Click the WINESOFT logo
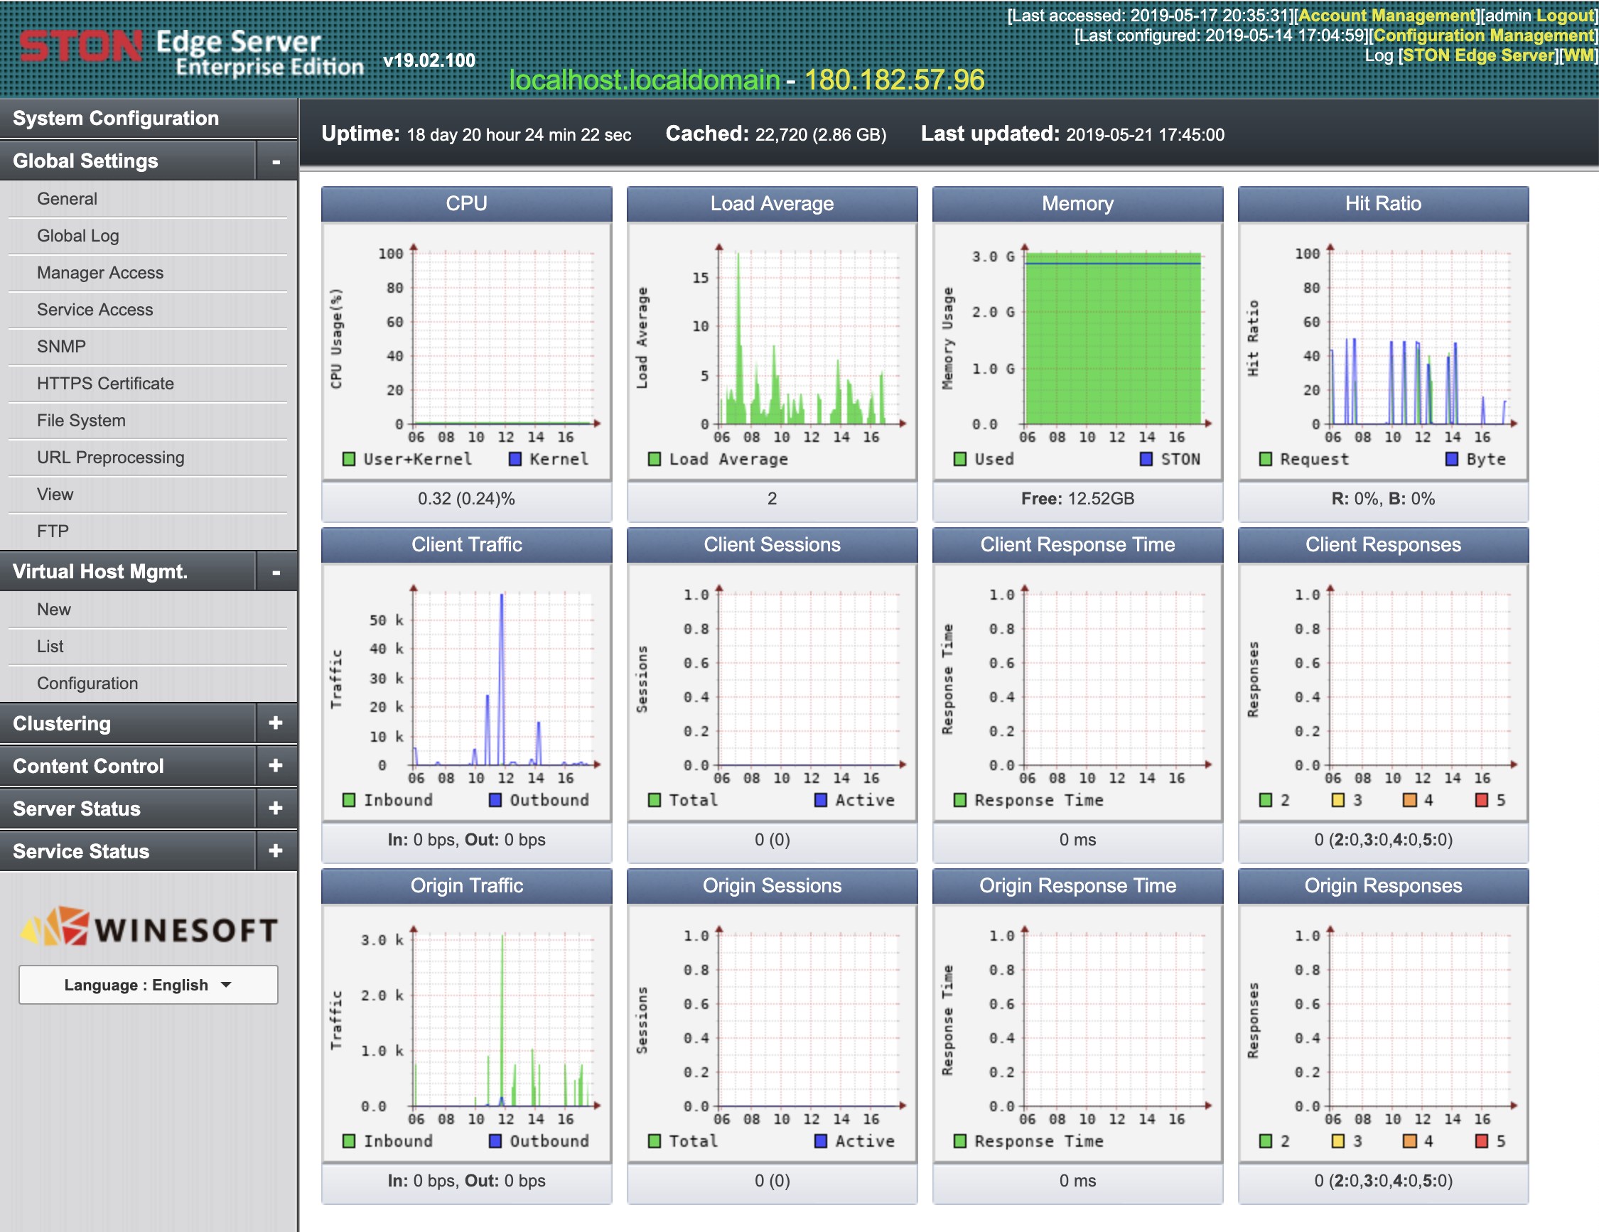 [149, 927]
